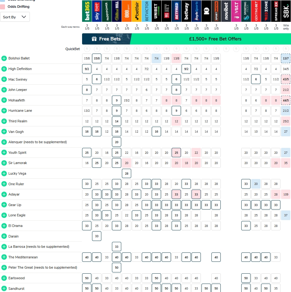291x292 pixels.
Task: Open the William Hill logo column header
Action: tap(117, 11)
